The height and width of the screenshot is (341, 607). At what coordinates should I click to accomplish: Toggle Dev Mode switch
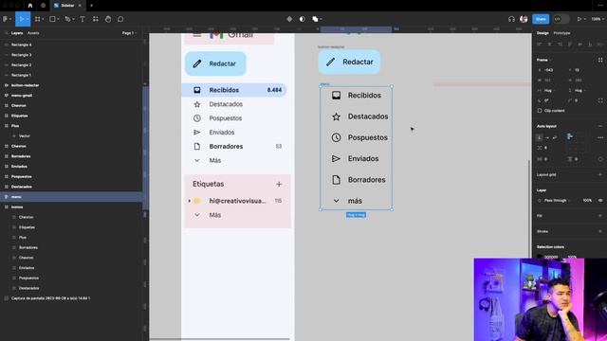click(561, 19)
